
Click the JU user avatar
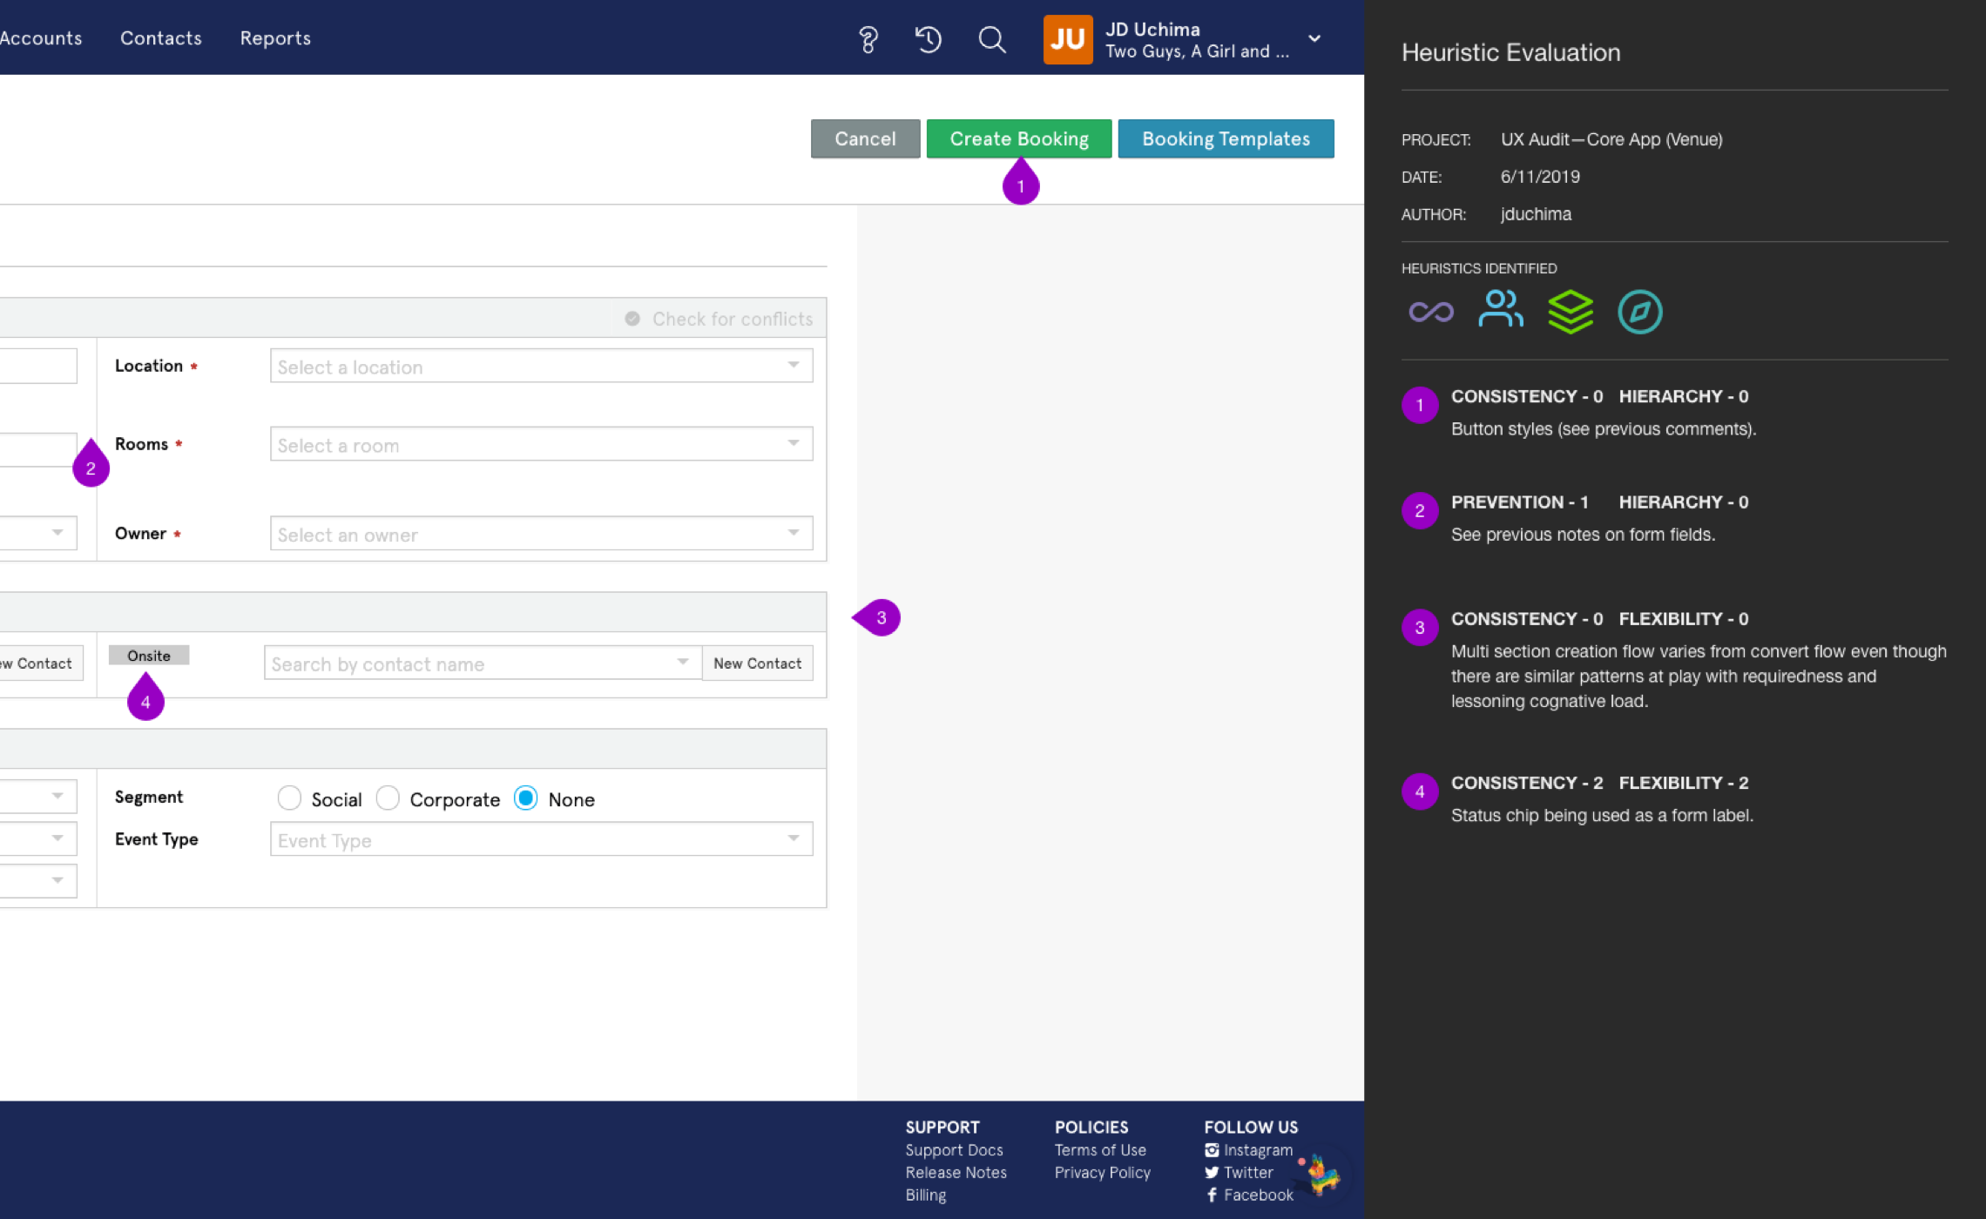[x=1067, y=39]
